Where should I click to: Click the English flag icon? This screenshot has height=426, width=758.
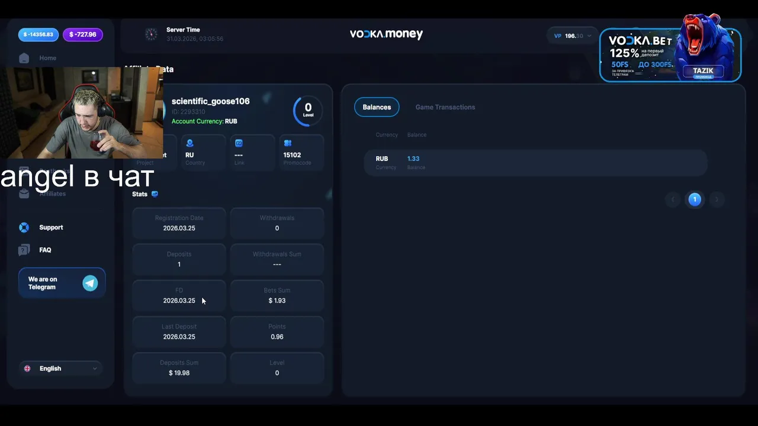(x=27, y=369)
